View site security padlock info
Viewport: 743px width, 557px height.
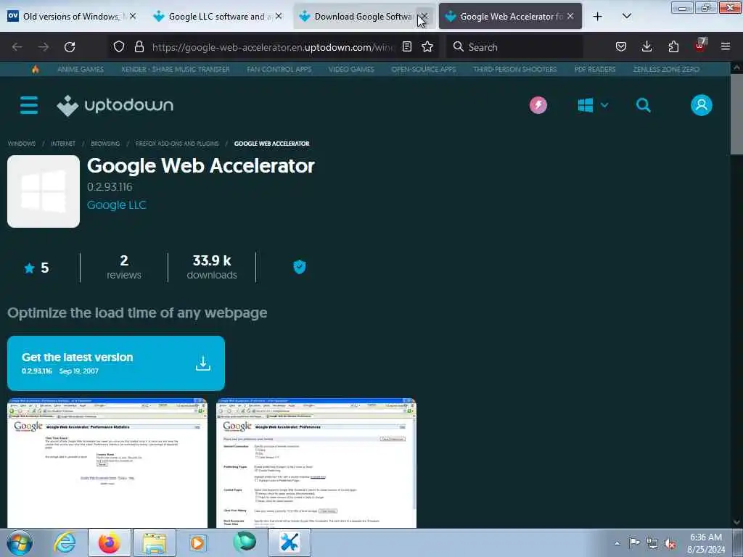tap(139, 46)
